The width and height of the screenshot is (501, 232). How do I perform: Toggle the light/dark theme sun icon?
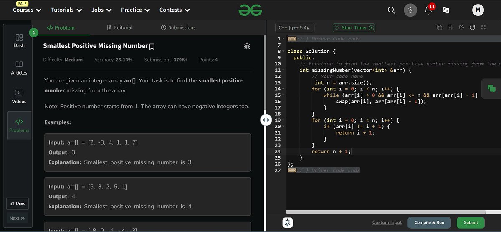(x=410, y=10)
